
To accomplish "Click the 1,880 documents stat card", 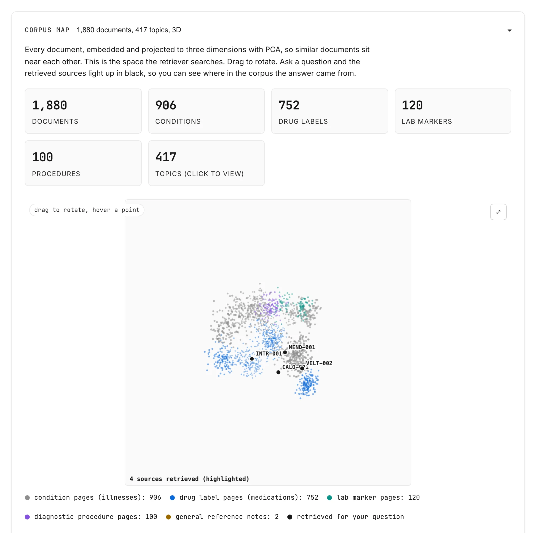I will [x=83, y=111].
